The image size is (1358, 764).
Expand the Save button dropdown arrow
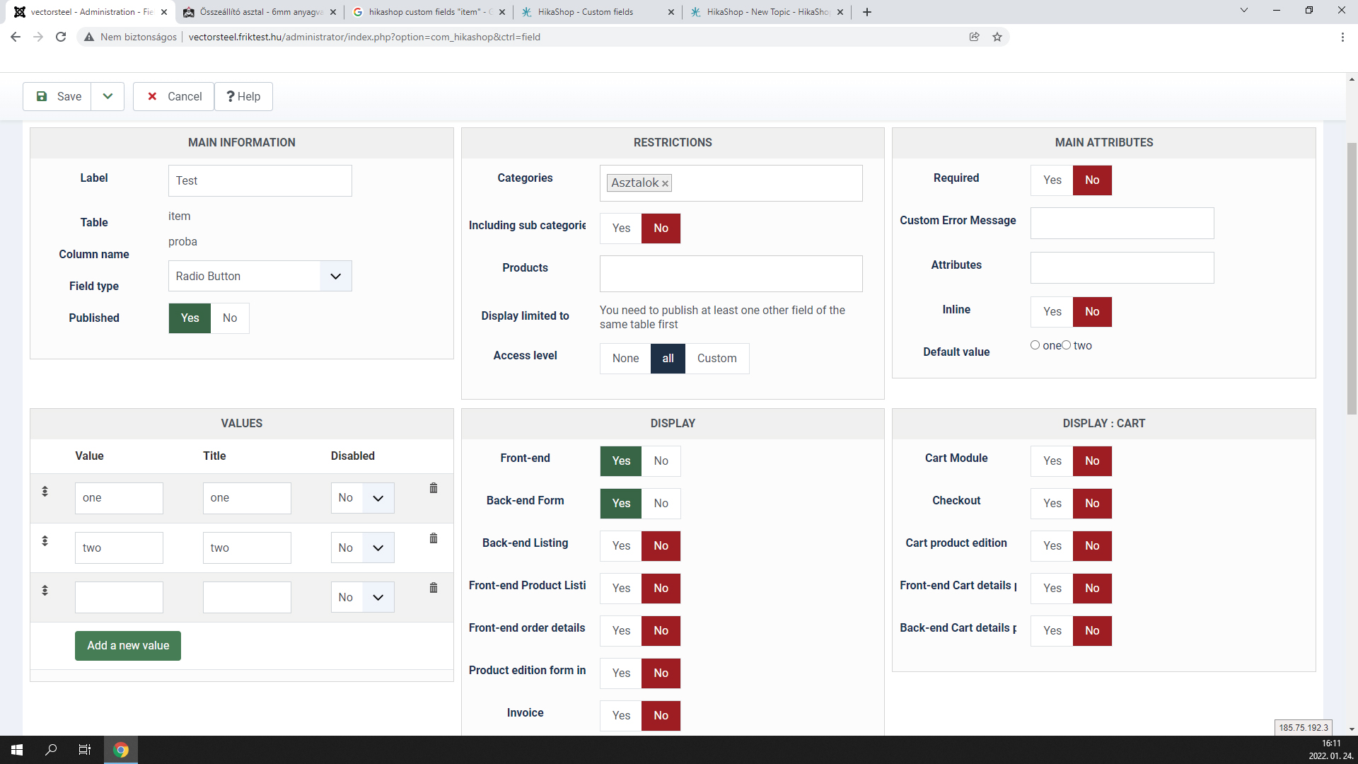[108, 96]
